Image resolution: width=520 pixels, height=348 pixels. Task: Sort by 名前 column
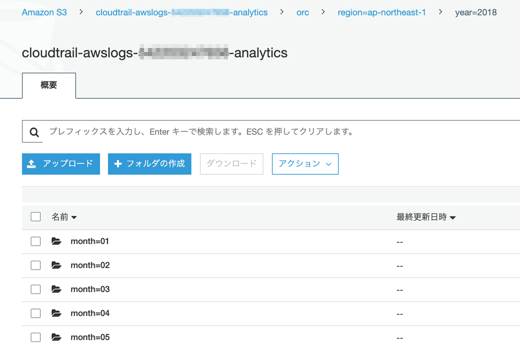(64, 217)
